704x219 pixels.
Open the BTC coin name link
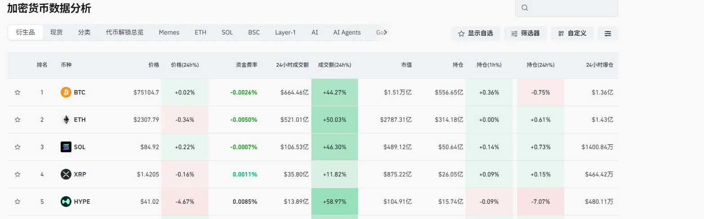(80, 93)
